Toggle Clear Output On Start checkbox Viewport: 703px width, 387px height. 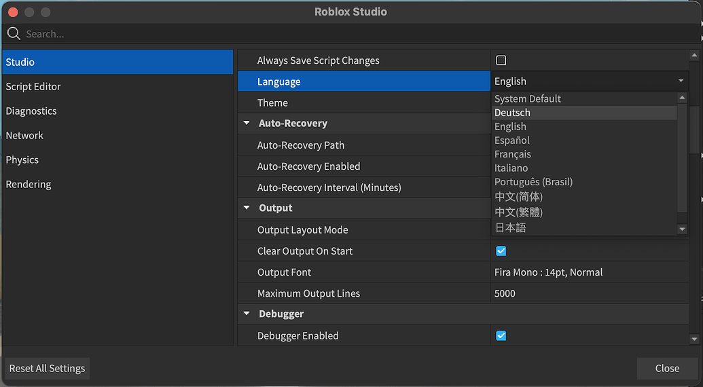[501, 251]
